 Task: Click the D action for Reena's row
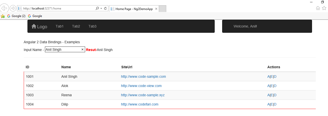[275, 95]
